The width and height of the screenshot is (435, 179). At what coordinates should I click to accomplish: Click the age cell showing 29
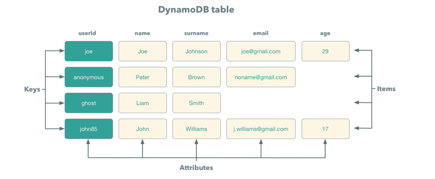point(326,51)
